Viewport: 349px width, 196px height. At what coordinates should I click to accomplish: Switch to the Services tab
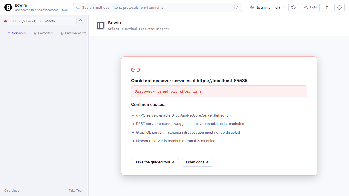coord(16,33)
